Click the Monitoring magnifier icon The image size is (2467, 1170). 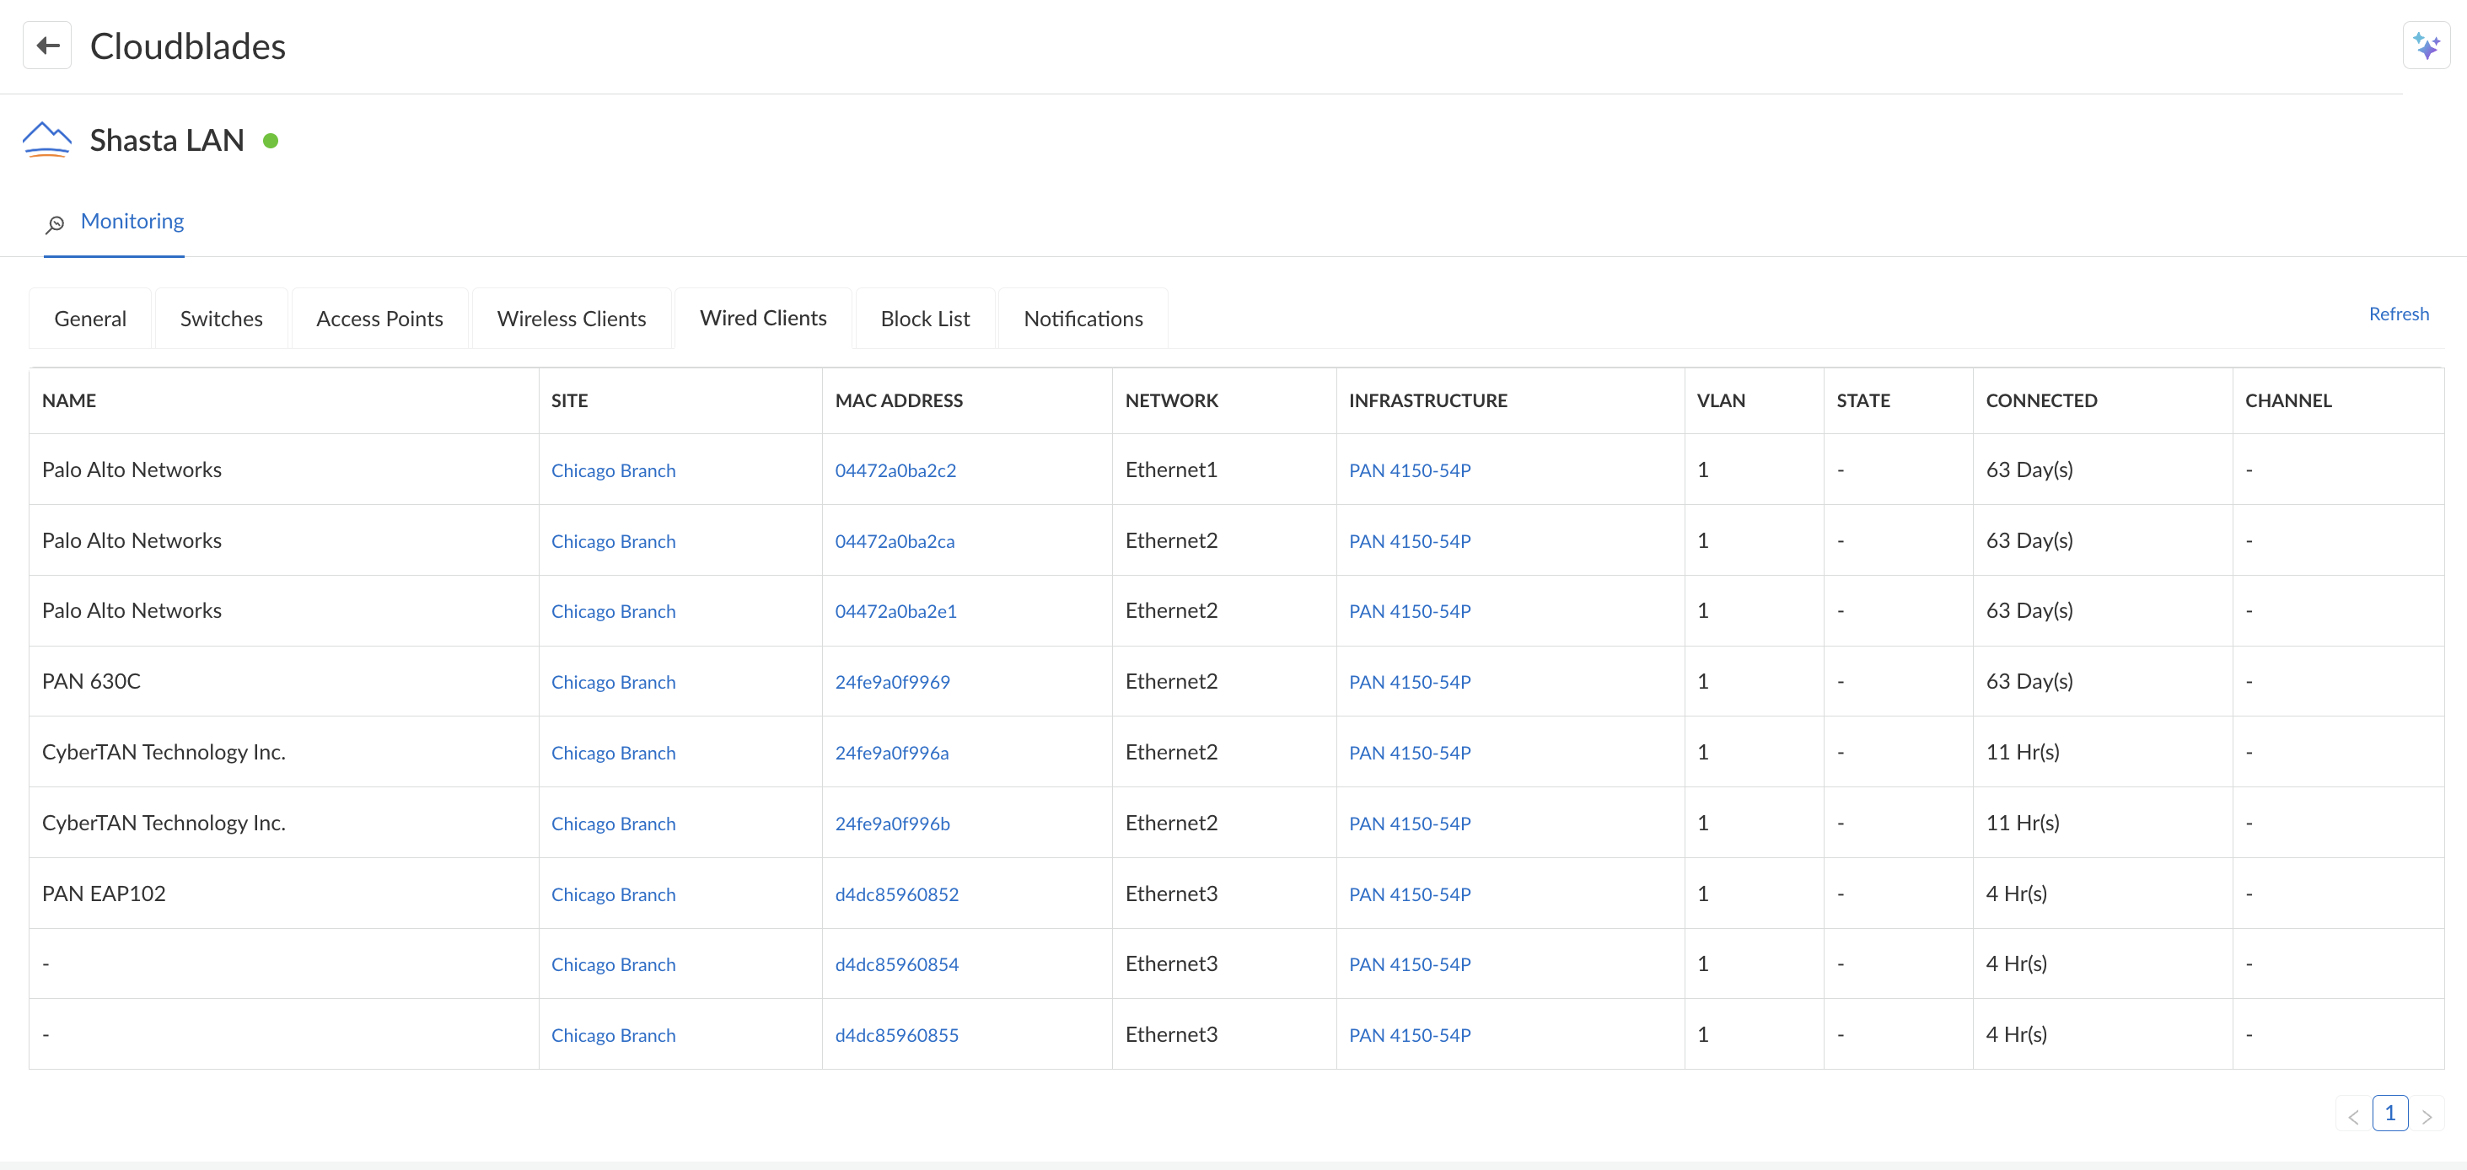55,223
